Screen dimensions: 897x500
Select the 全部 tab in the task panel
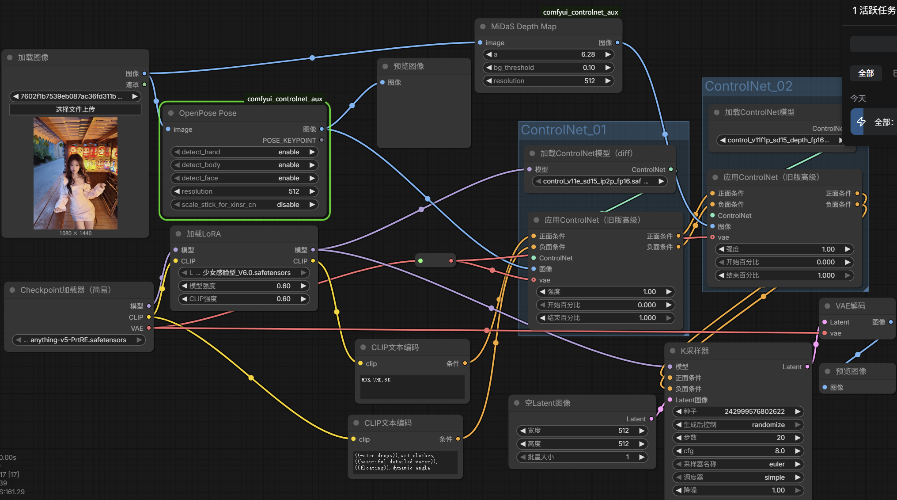[866, 73]
